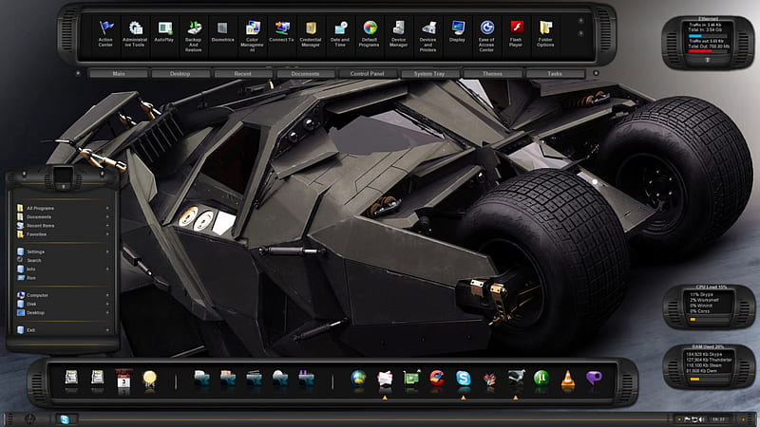Expand the Info submenu arrow
This screenshot has height=427, width=760.
click(107, 269)
